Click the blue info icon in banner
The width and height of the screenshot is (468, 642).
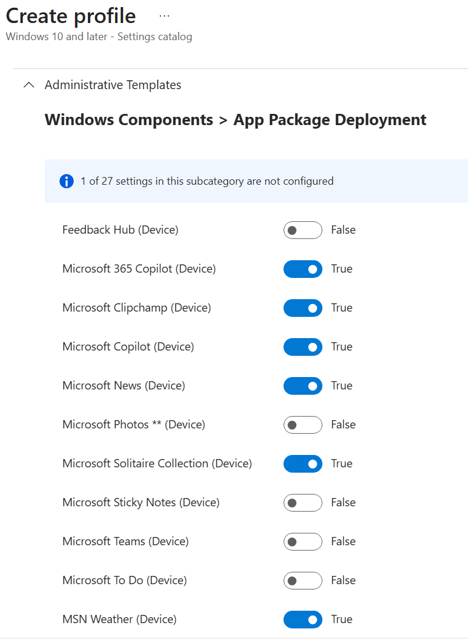tap(67, 181)
